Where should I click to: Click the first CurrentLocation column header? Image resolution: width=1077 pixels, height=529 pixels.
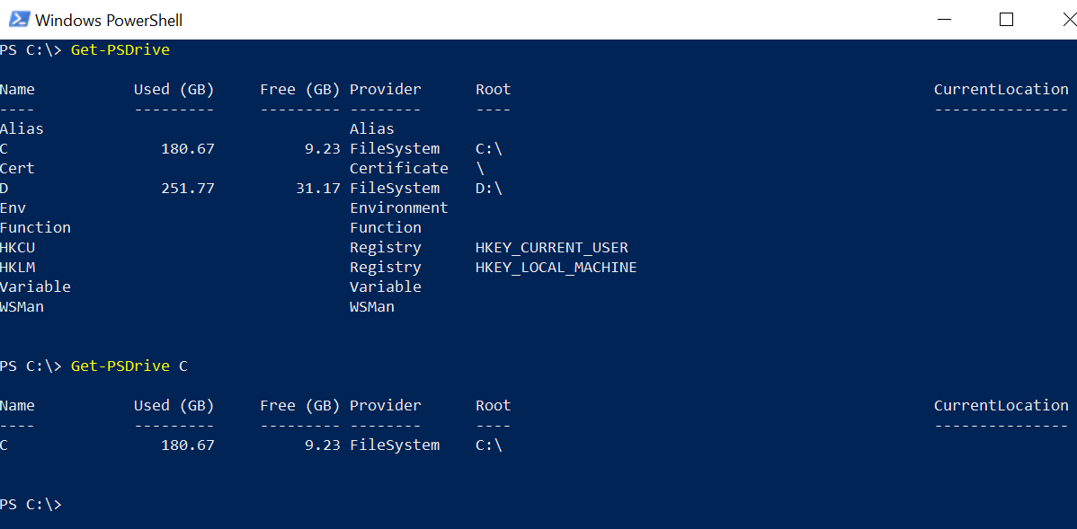[1001, 89]
